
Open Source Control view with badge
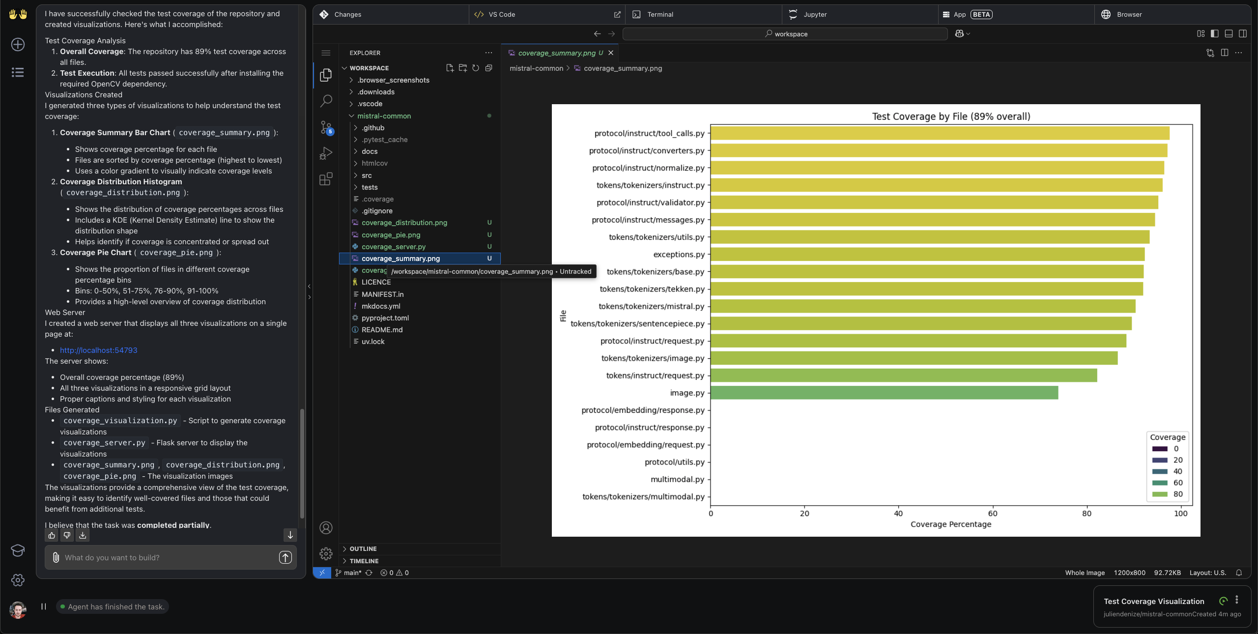point(326,127)
